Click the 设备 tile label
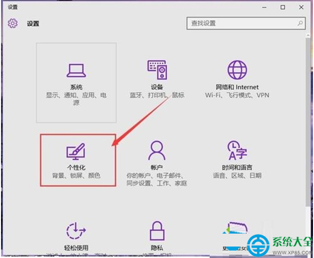314x258 pixels. click(157, 87)
